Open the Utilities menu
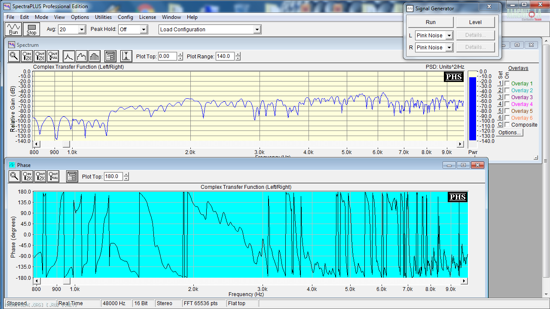The width and height of the screenshot is (550, 309). click(103, 17)
